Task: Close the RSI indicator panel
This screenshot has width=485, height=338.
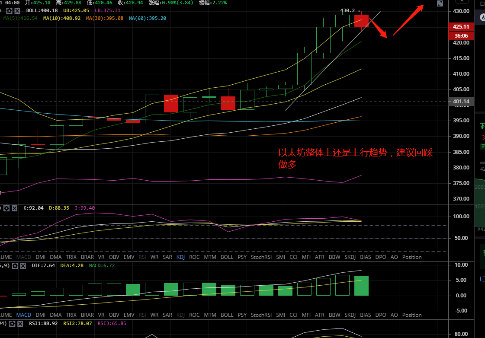Action: 21,323
